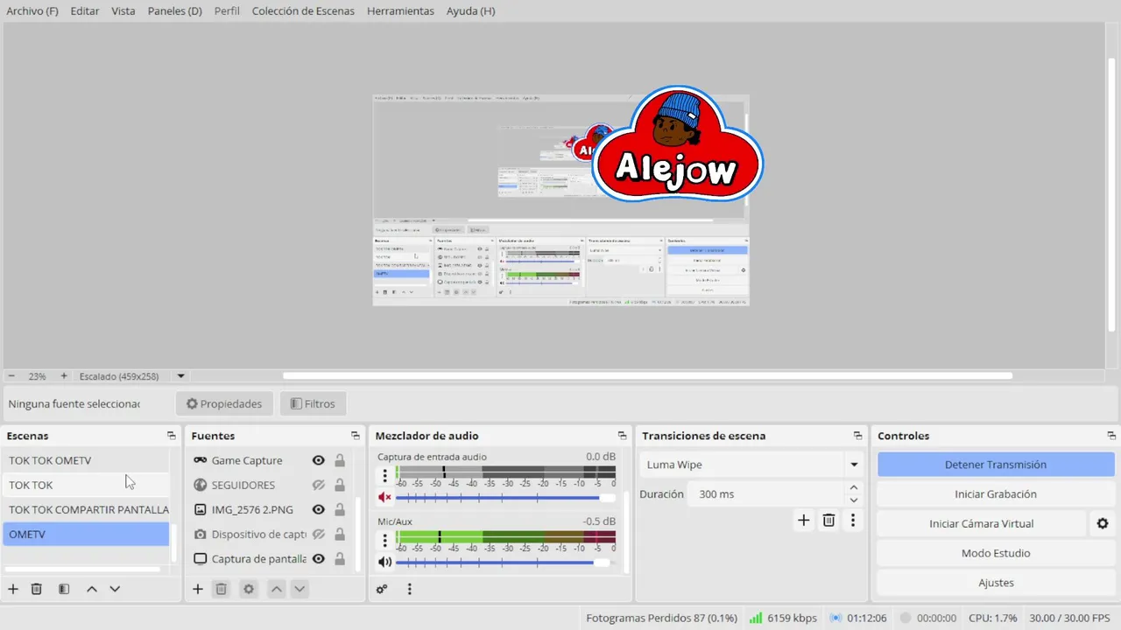Open options dots for Captura de entrada audio
Screen dimensions: 1121x630
pos(384,476)
